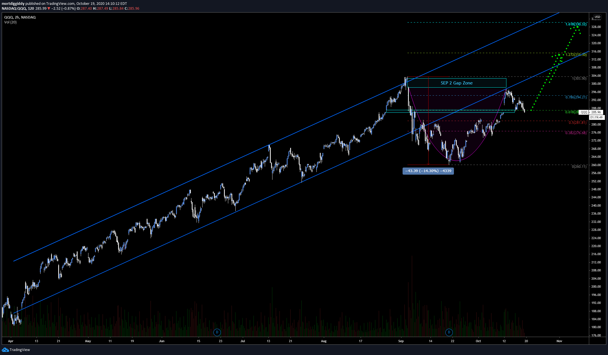Viewport: 608px width, 355px height.
Task: Open the dividend marker dated late June
Action: (x=217, y=332)
